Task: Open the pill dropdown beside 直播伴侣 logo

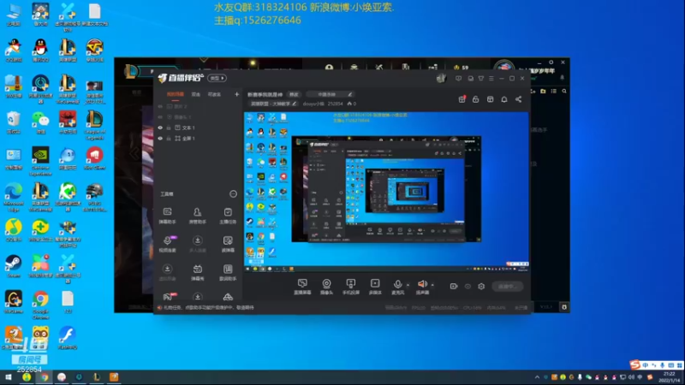Action: (217, 78)
